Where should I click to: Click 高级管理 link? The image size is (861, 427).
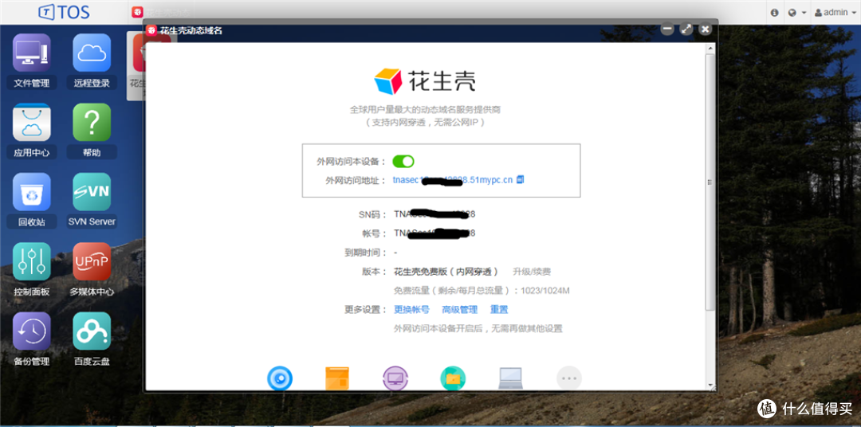point(460,310)
